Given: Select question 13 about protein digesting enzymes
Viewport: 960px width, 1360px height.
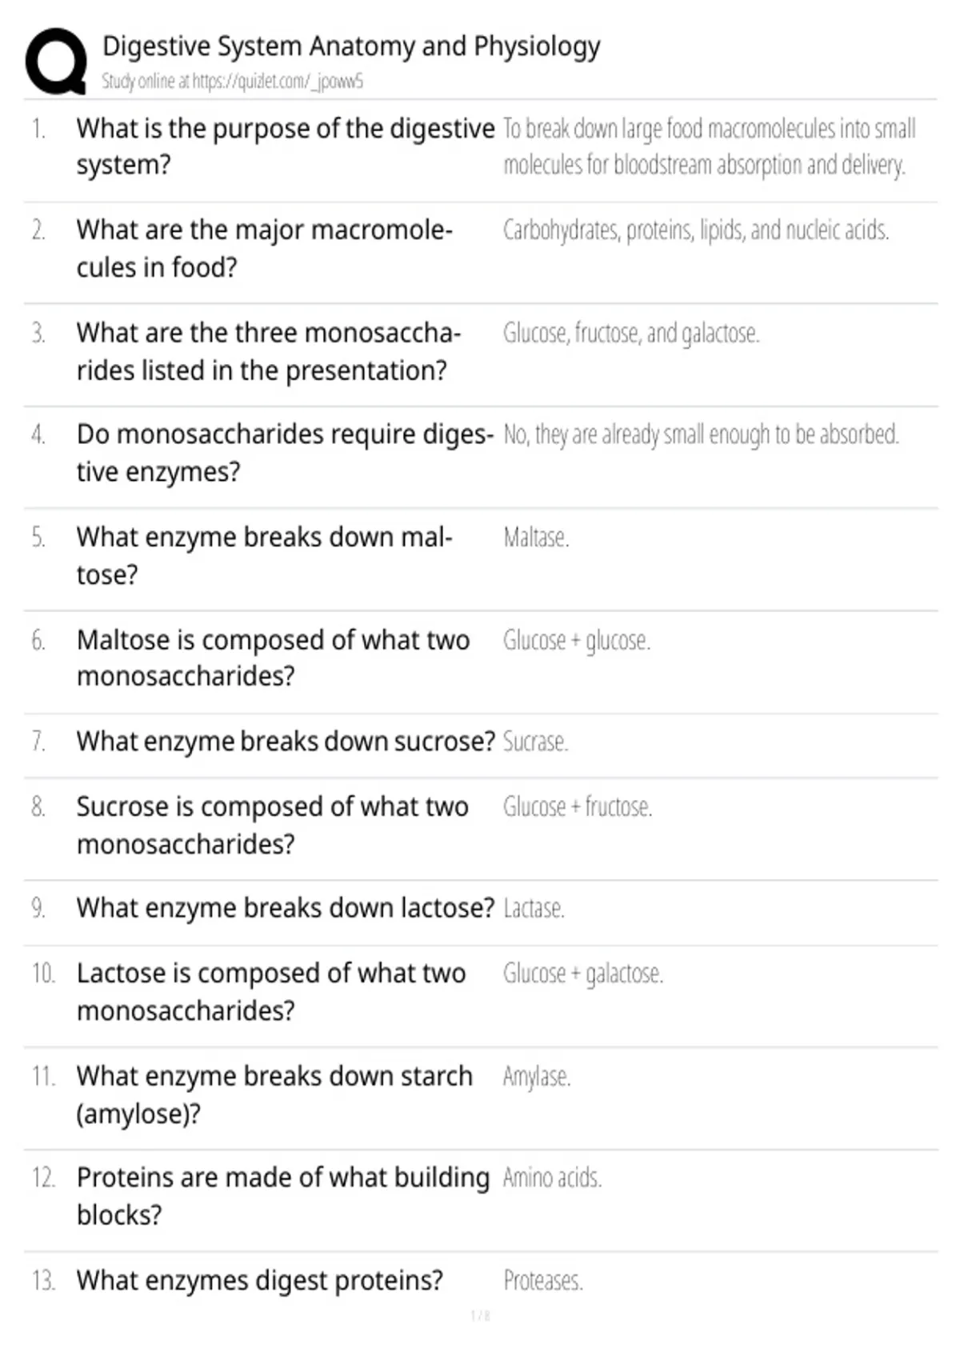Looking at the screenshot, I should (x=260, y=1281).
